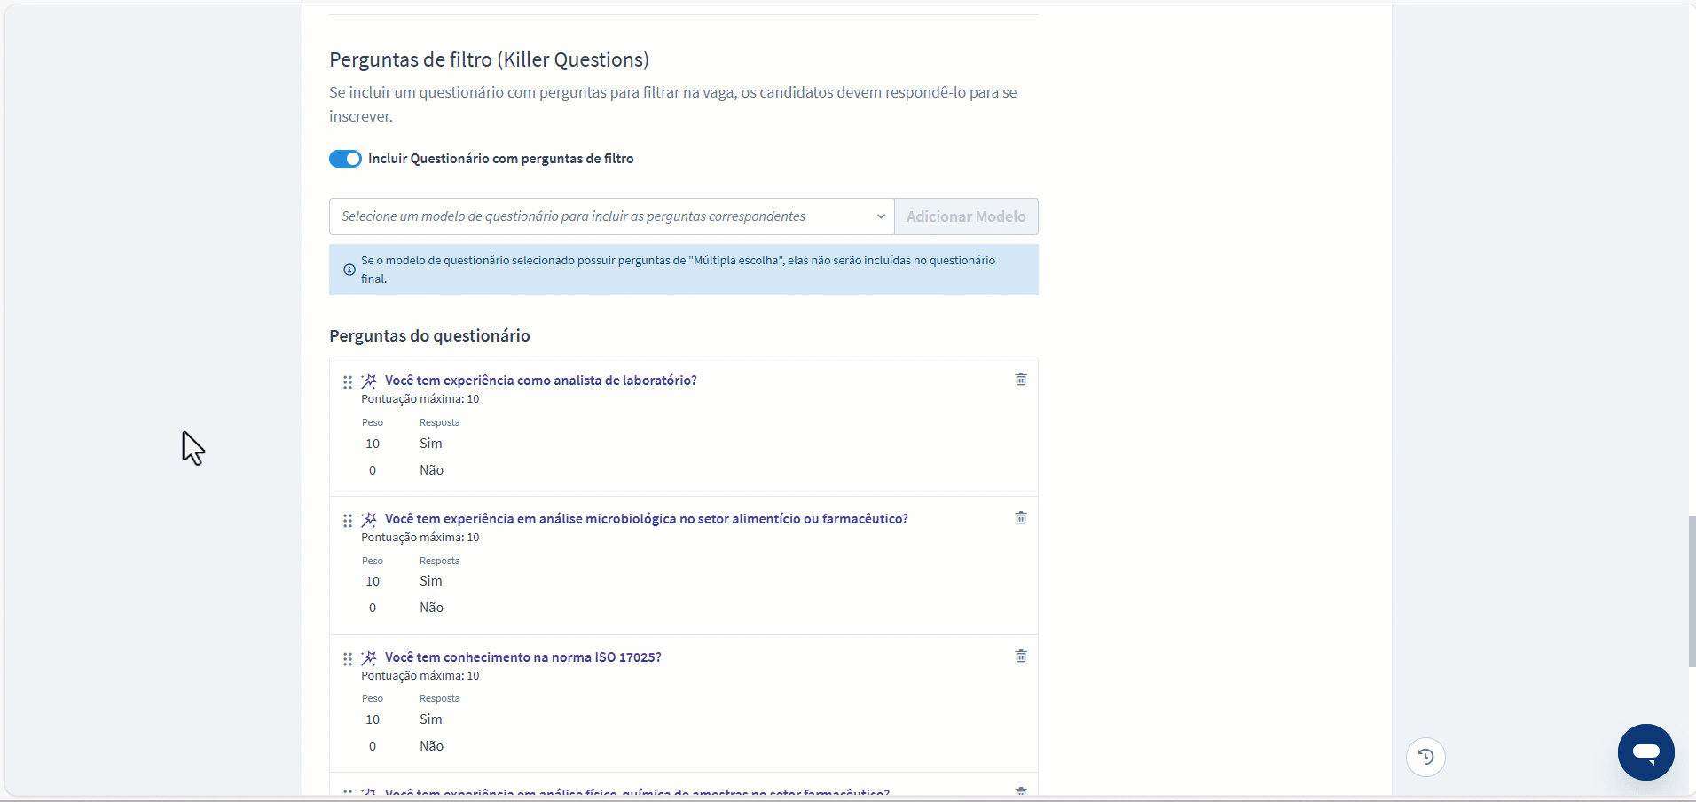Click the drag handle of the ISO 17025 question
The height and width of the screenshot is (802, 1696).
click(347, 659)
